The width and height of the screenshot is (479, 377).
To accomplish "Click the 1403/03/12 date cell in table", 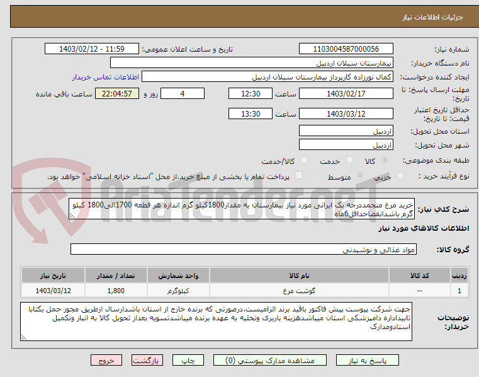I will tap(53, 291).
